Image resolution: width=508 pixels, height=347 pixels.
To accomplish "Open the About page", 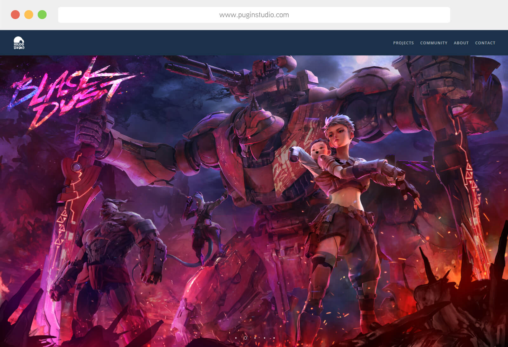I will point(461,43).
